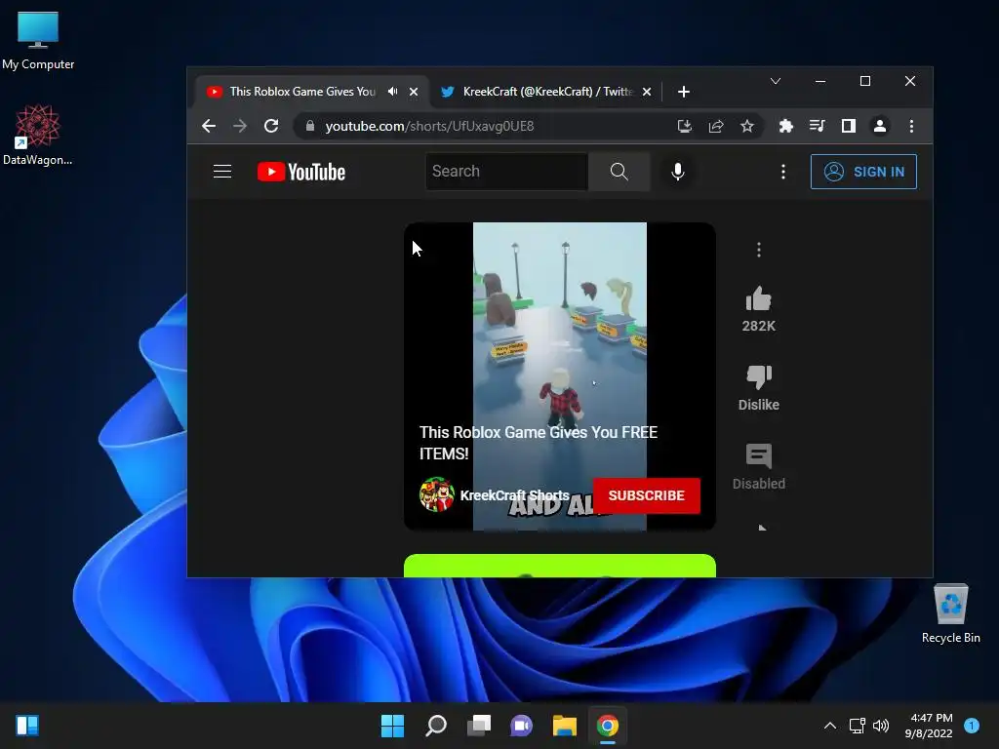Like the short with the thumbs-up icon

758,298
